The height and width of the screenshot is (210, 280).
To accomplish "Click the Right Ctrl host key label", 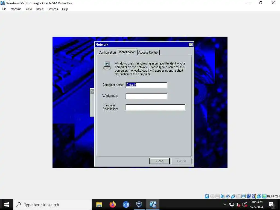I will [x=273, y=196].
